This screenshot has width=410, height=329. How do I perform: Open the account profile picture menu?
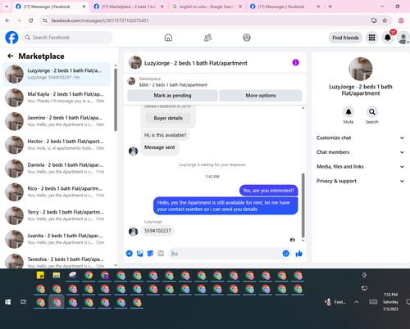click(x=403, y=38)
